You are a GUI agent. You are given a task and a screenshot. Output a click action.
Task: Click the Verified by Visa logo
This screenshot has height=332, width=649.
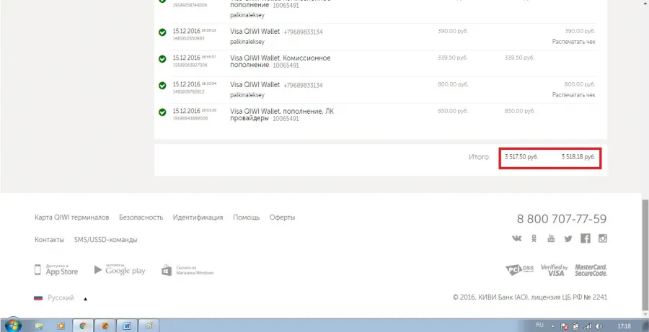[x=555, y=270]
